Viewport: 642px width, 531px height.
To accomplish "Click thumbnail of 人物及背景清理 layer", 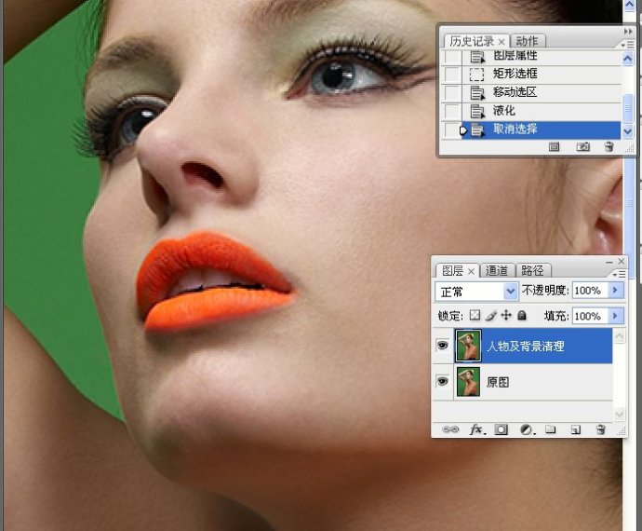I will pyautogui.click(x=468, y=346).
